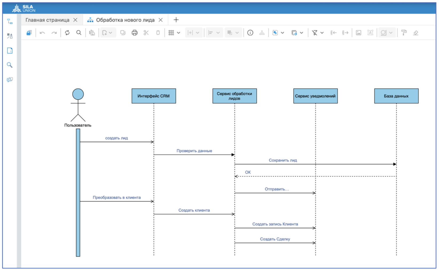Expand the selection mode dropdown arrow
Viewport: 439px width, 270px height.
pyautogui.click(x=283, y=33)
